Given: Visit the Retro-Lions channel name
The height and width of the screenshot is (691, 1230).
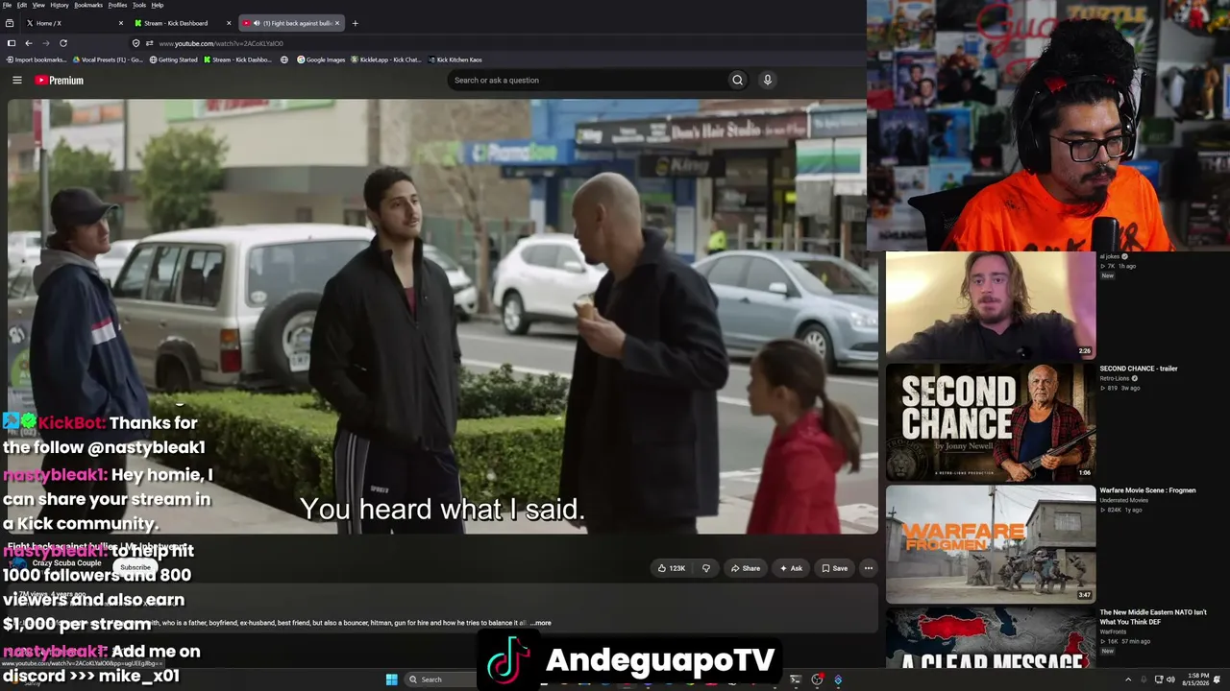Looking at the screenshot, I should tap(1116, 378).
